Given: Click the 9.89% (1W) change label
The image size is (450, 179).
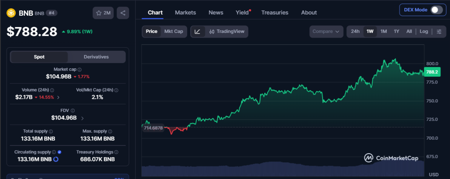Looking at the screenshot, I should (x=77, y=32).
